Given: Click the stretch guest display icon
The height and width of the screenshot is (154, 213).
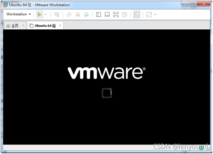Looking at the screenshot, I should 149,14.
